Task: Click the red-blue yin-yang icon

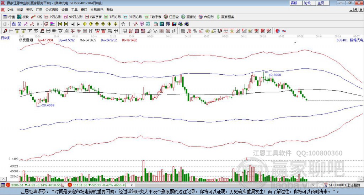Action: coord(278,31)
